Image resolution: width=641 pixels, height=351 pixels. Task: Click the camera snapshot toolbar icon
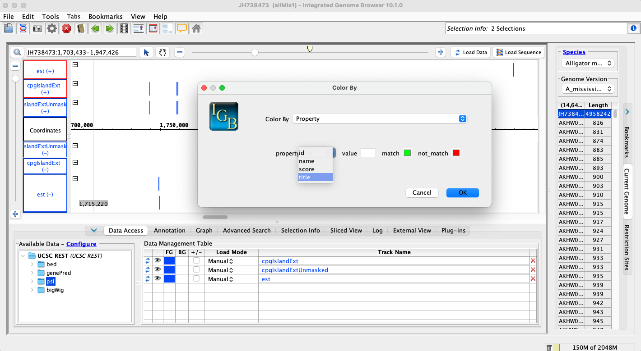(37, 29)
